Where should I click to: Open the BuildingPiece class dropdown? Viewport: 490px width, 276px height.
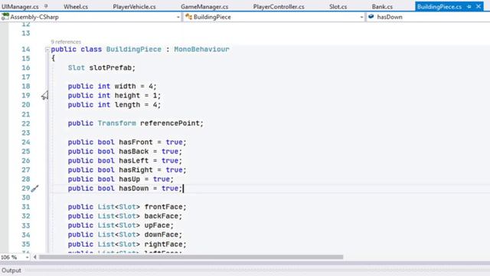tap(361, 17)
